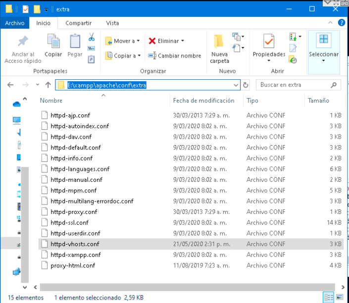Select the file httpd-xampp.conf
Viewport: 349px width, 303px height.
click(76, 254)
